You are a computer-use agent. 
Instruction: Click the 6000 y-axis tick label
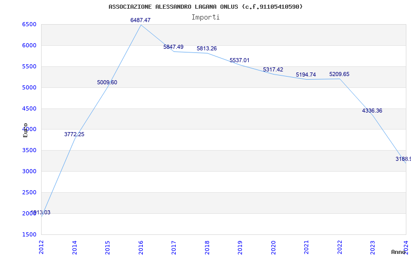pos(29,45)
